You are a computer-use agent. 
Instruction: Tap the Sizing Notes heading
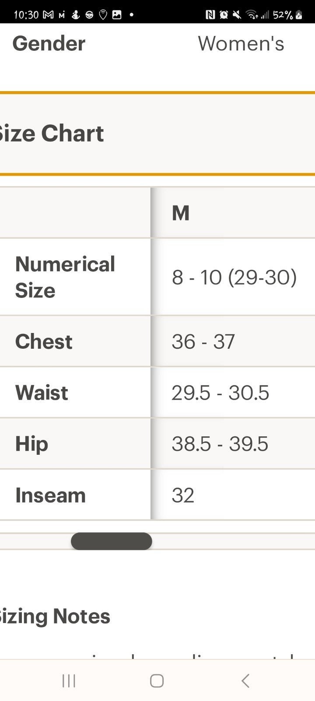pos(55,616)
